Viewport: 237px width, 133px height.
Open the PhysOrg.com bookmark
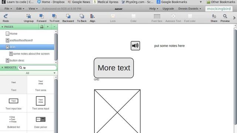[137, 2]
